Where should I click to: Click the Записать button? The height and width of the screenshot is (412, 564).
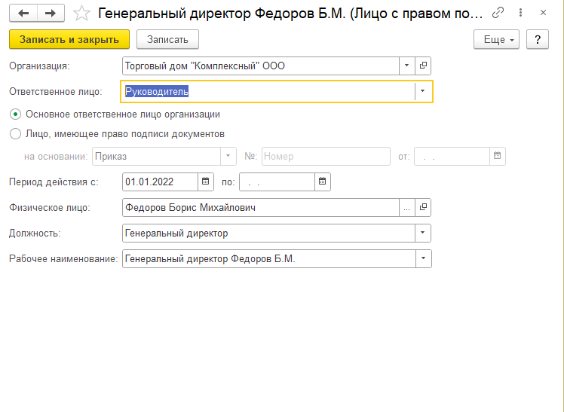point(167,39)
